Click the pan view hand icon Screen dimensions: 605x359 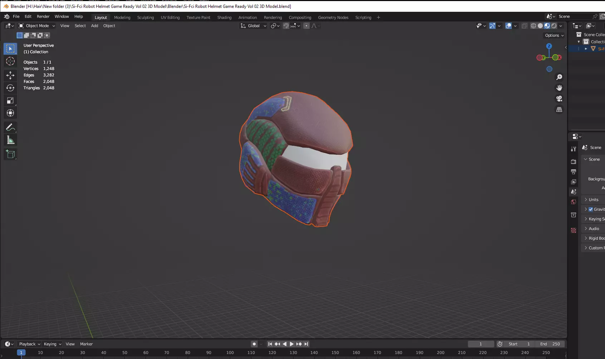pyautogui.click(x=559, y=88)
